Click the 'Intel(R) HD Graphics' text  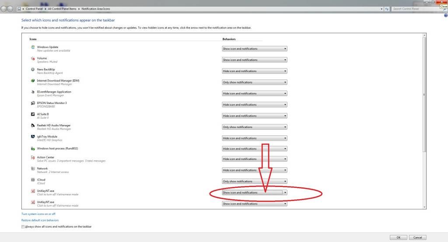pyautogui.click(x=49, y=140)
